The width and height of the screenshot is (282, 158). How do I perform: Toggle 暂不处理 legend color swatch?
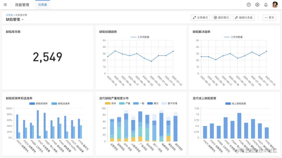[164, 103]
